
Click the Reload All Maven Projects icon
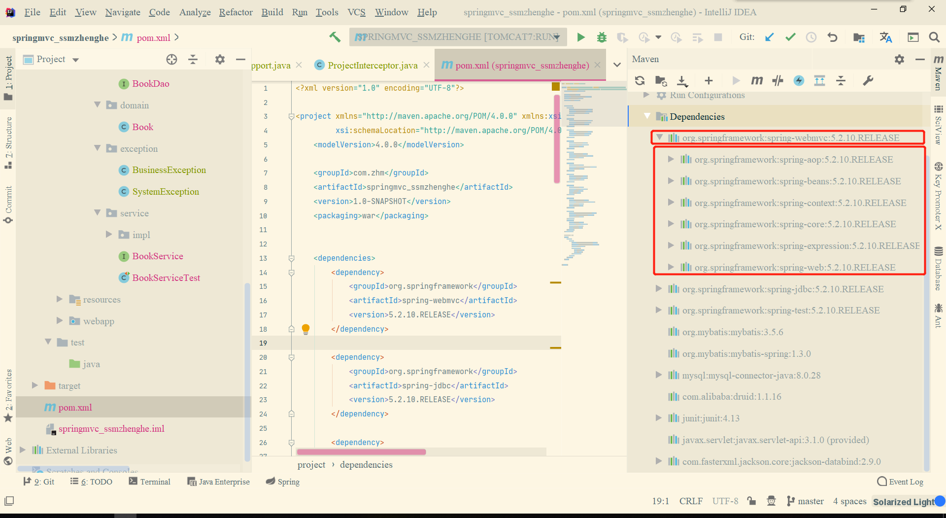pyautogui.click(x=640, y=81)
